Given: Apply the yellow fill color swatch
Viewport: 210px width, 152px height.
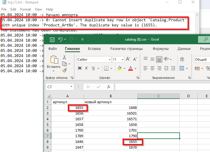Looking at the screenshot, I should [x=119, y=68].
